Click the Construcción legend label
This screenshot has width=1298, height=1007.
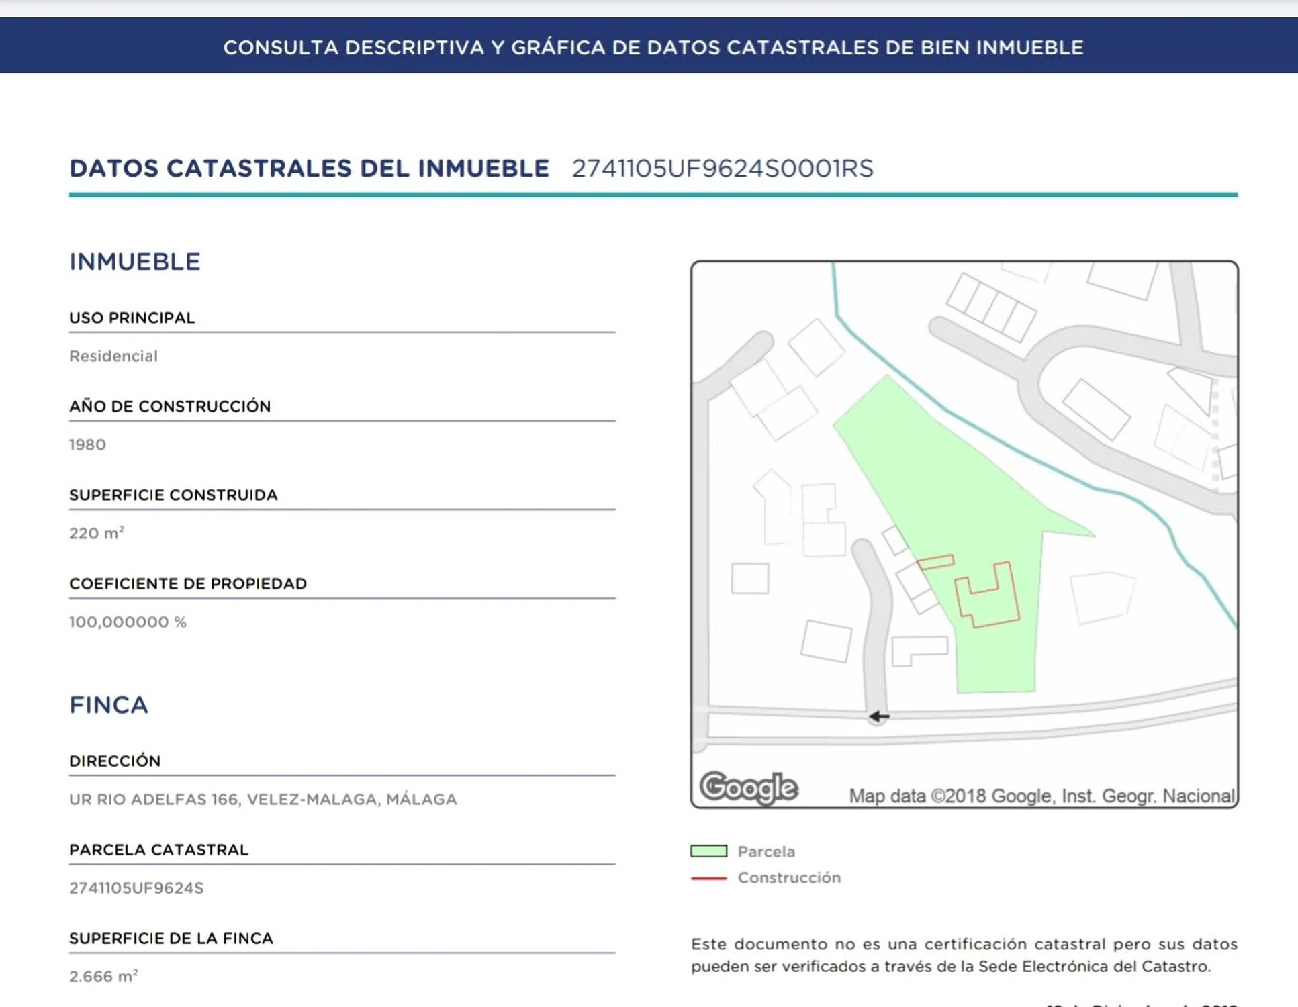[x=789, y=878]
